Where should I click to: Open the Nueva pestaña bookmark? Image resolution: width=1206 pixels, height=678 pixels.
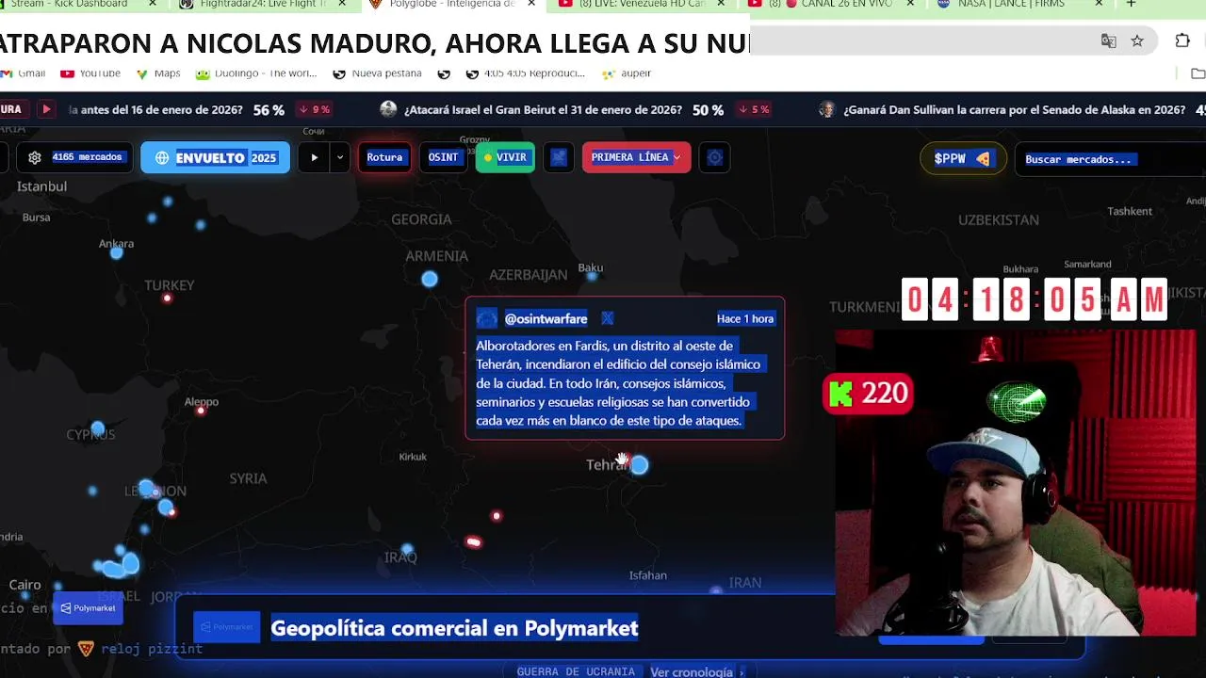[377, 73]
